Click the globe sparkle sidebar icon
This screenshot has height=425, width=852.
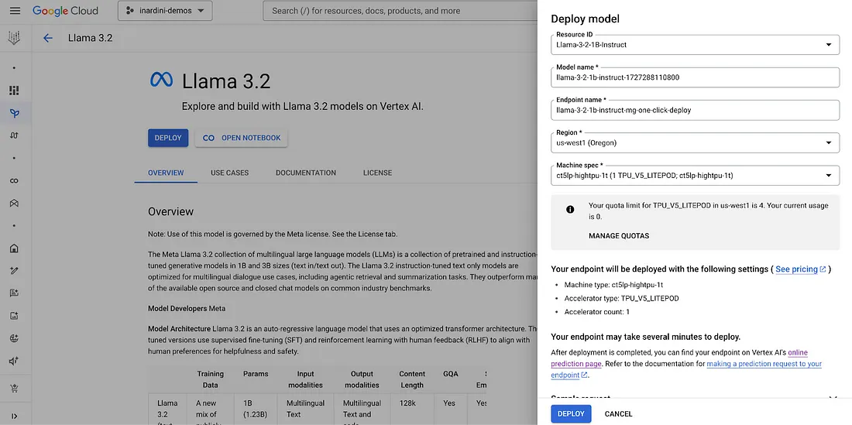click(15, 339)
